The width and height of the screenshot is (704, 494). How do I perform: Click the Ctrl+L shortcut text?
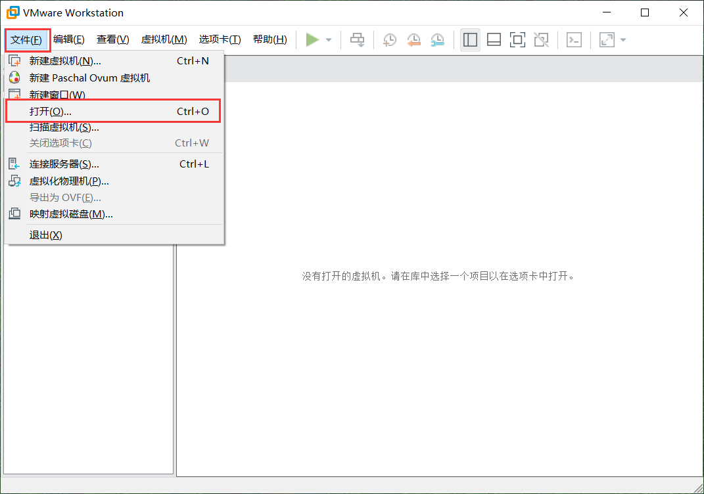point(194,164)
